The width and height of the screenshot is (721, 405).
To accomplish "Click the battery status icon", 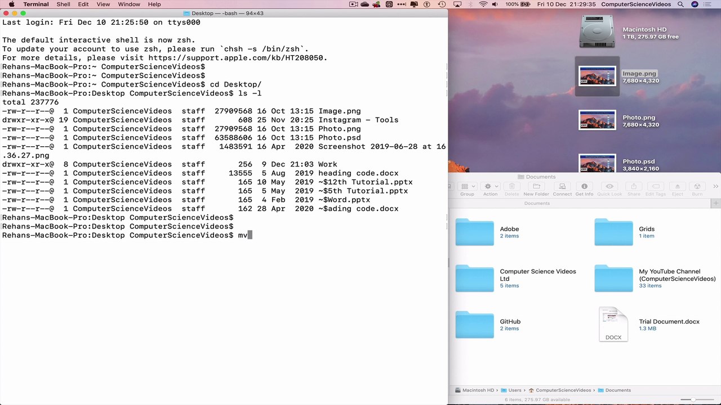I will pos(526,4).
